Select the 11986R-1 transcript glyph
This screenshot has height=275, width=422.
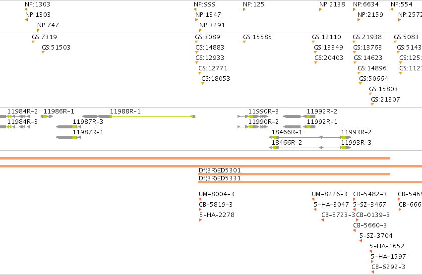point(47,116)
